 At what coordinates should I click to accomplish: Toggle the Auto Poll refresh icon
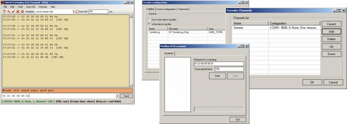pyautogui.click(x=77, y=11)
